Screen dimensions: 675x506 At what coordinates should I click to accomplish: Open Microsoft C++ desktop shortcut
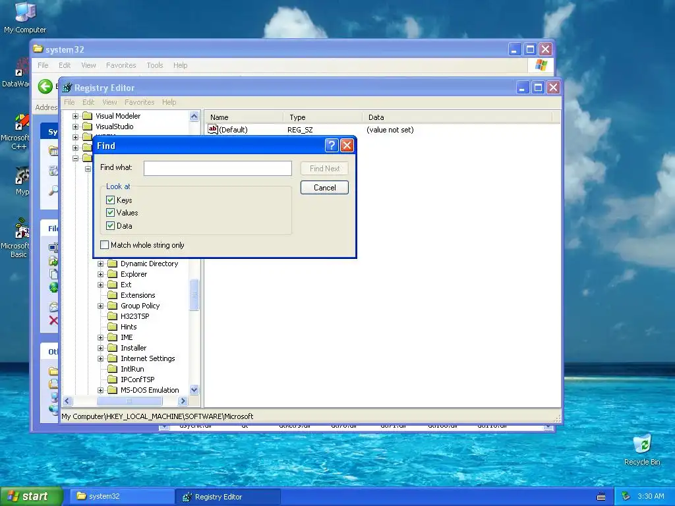[x=20, y=132]
